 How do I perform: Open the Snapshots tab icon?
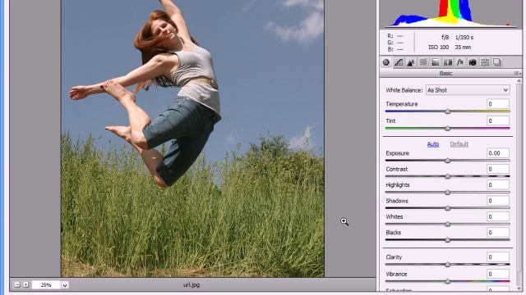click(x=497, y=62)
